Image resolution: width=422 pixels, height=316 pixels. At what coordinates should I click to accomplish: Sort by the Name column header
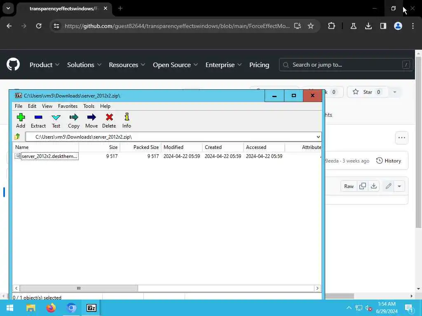[46, 147]
